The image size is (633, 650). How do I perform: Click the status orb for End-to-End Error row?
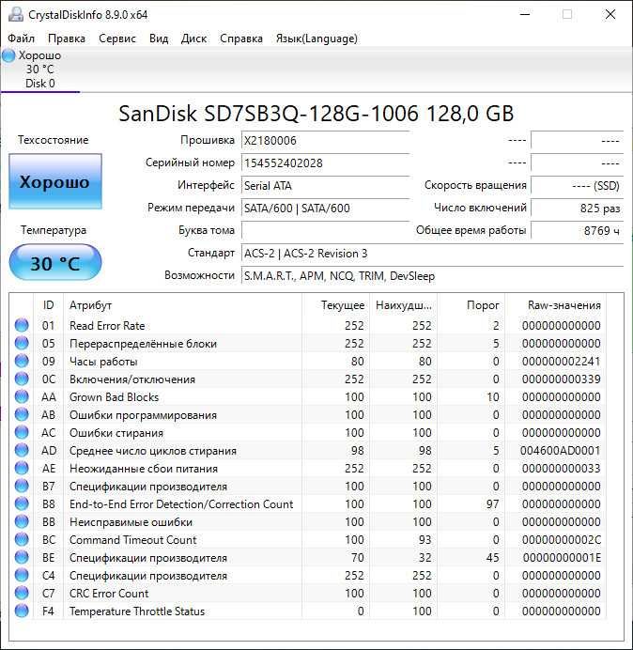[x=22, y=503]
